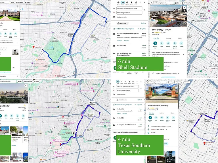
Task: Select Walking mode in Shell Stadium directions
Action: pyautogui.click(x=131, y=3)
